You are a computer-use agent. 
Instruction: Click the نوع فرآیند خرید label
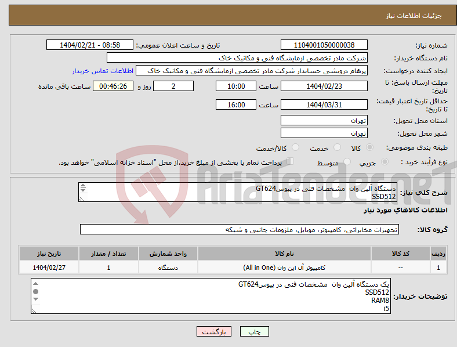[424, 162]
